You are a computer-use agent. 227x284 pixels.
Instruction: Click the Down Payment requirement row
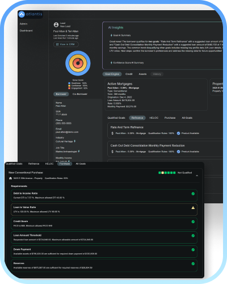(104, 252)
